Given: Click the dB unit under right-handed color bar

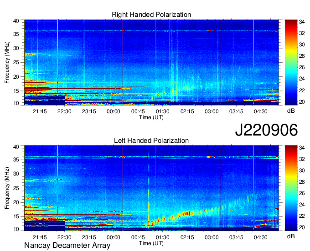Looking at the screenshot, I should 291,110.
